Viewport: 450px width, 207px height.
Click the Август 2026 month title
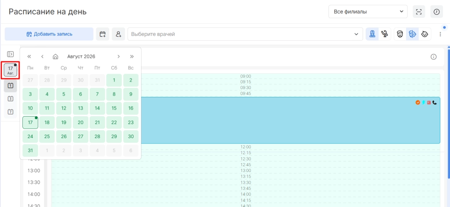tap(81, 57)
